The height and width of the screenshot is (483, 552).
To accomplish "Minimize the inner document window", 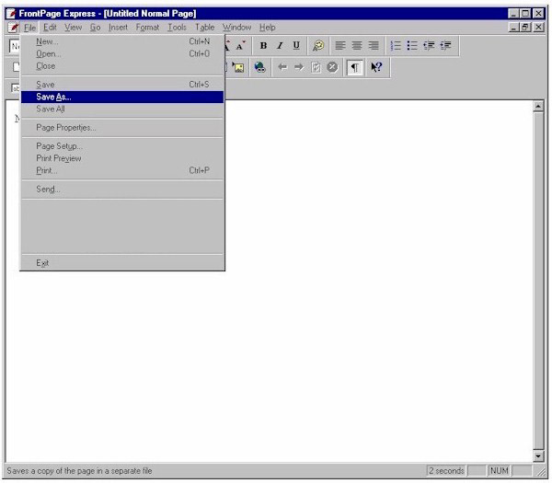I will pyautogui.click(x=514, y=27).
